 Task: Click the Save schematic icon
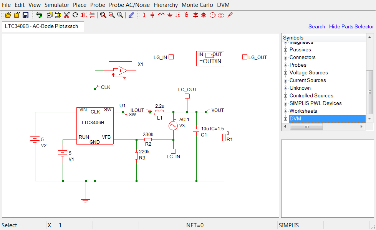point(25,15)
